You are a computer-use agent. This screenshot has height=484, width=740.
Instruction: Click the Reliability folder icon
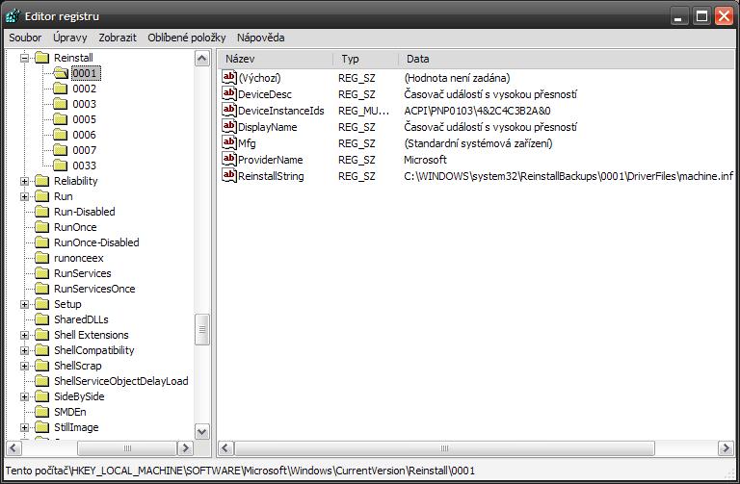42,181
